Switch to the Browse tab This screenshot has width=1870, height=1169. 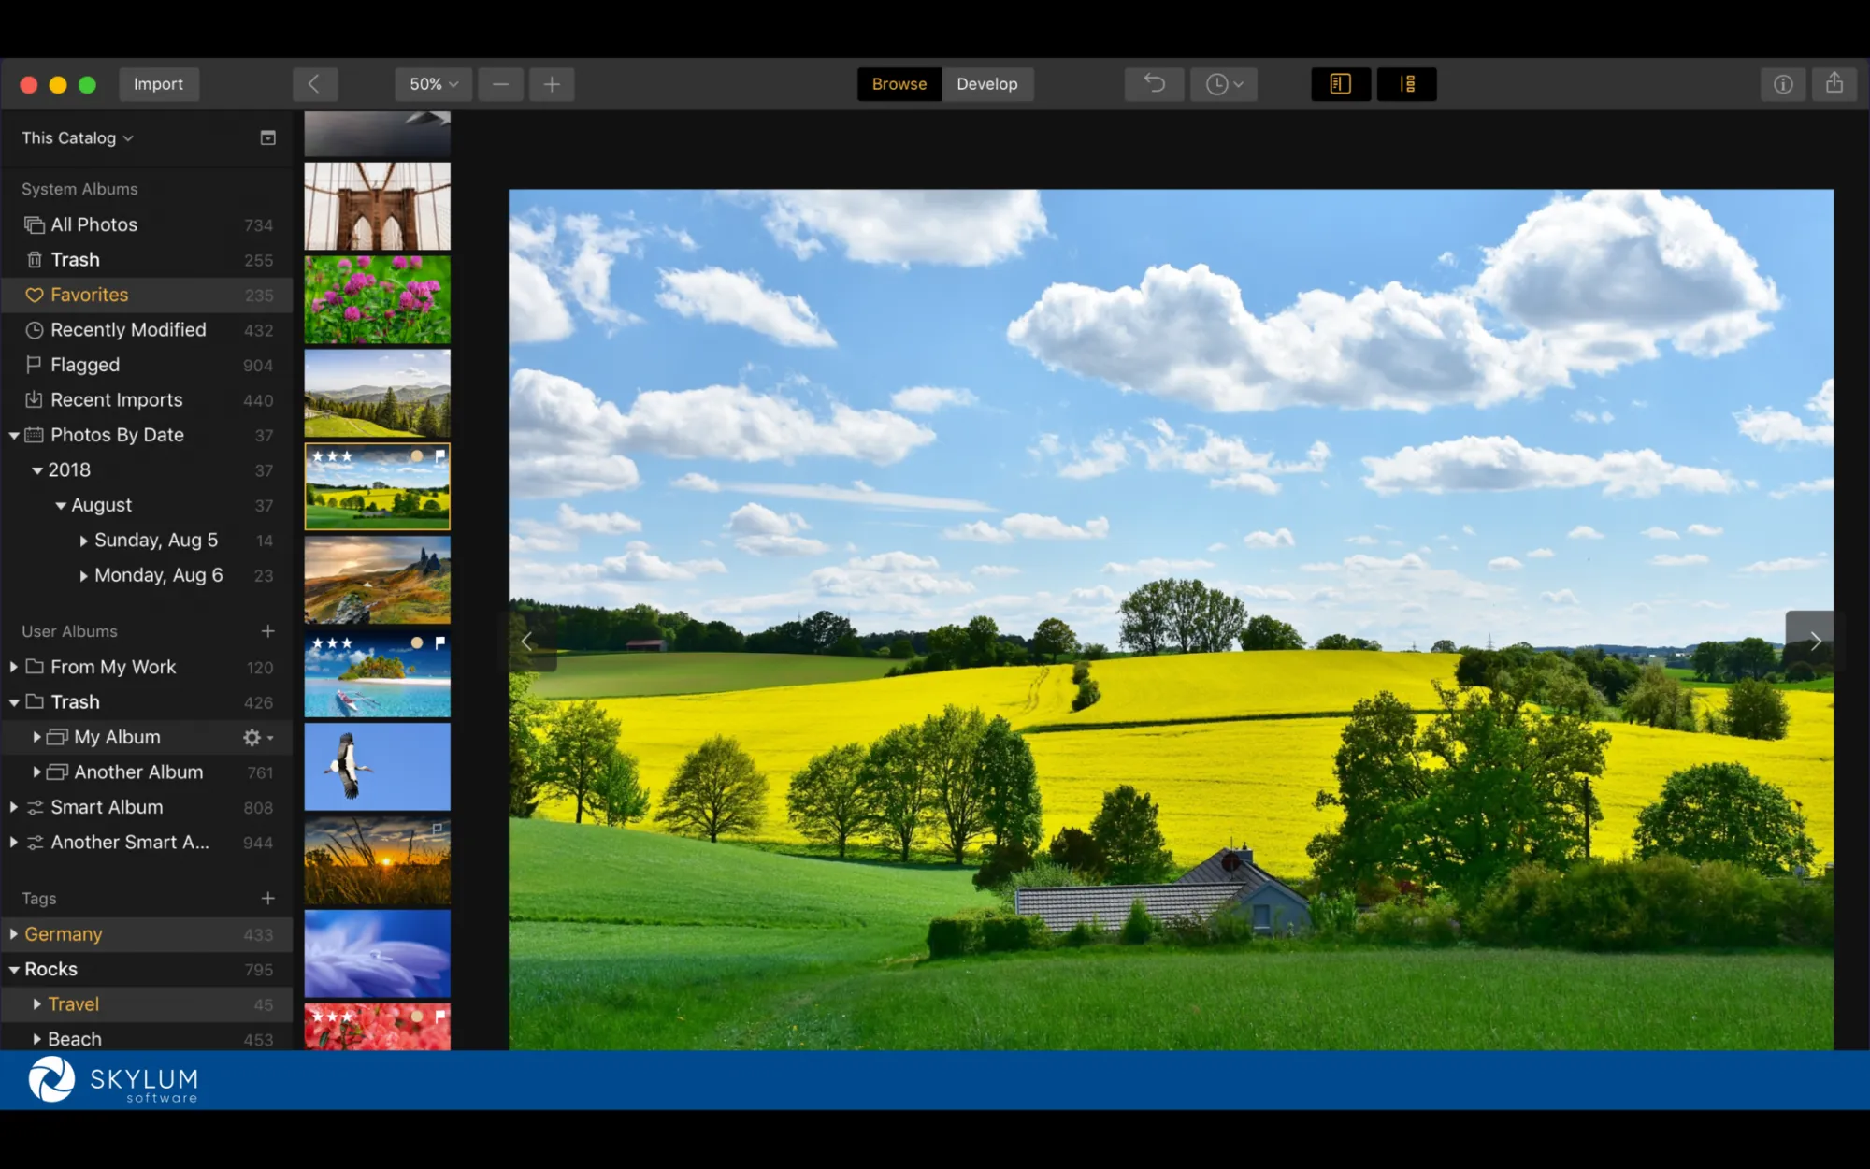899,84
